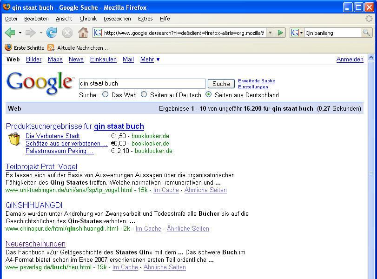Focus the browser address bar URL
Viewport: 377px width, 279px height.
[184, 33]
